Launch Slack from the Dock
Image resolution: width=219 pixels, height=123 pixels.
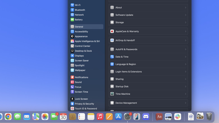point(178,117)
